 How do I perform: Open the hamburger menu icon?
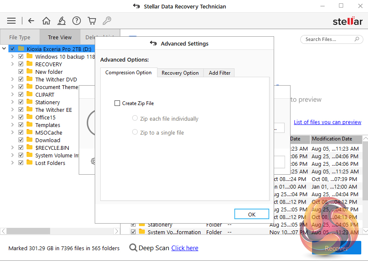(11, 21)
